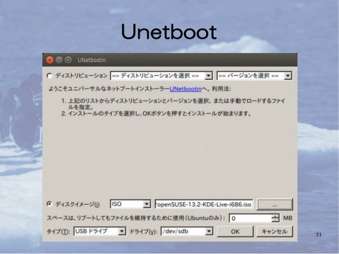Click the OK button
The height and width of the screenshot is (254, 339).
point(235,231)
